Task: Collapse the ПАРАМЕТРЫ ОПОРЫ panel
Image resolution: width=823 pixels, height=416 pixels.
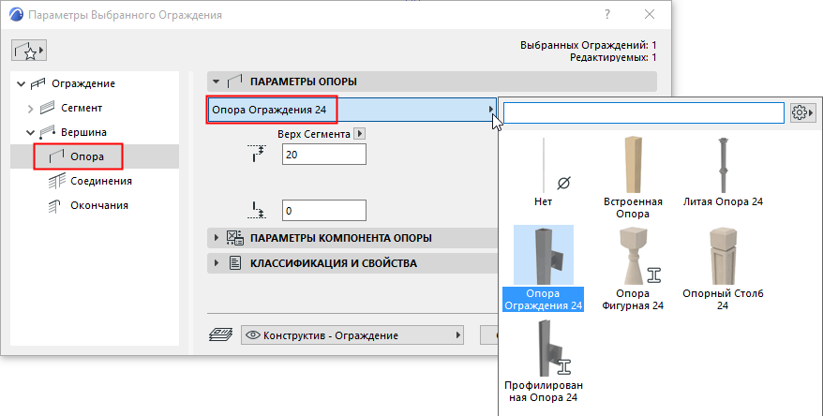Action: [x=216, y=82]
